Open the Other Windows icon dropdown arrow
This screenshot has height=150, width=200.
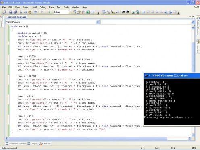[x=96, y=12]
